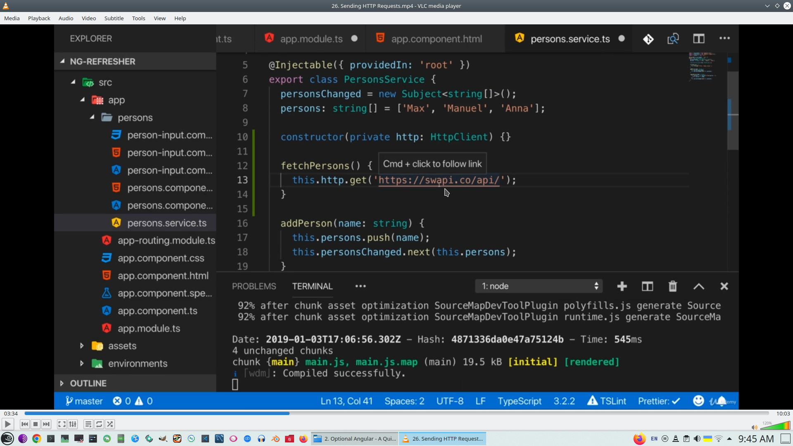
Task: Click the 26. Sending HTTP Request taskbar button
Action: pos(442,439)
